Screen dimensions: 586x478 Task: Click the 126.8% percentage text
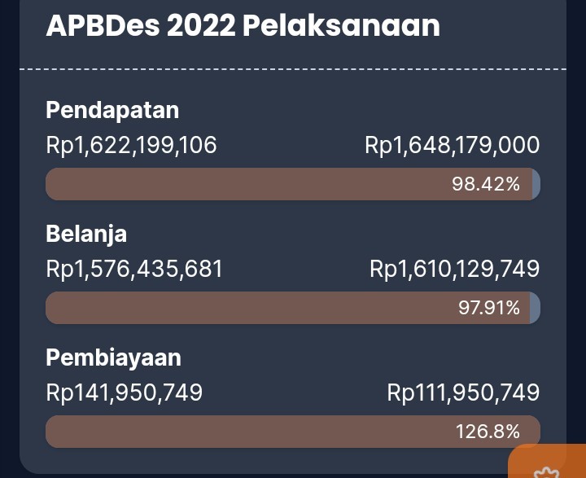488,432
